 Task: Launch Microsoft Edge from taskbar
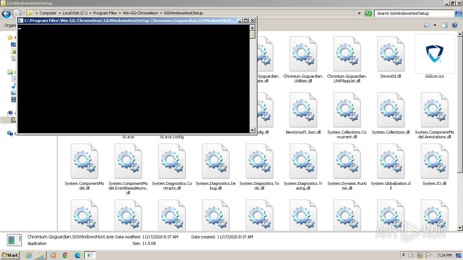[78, 255]
